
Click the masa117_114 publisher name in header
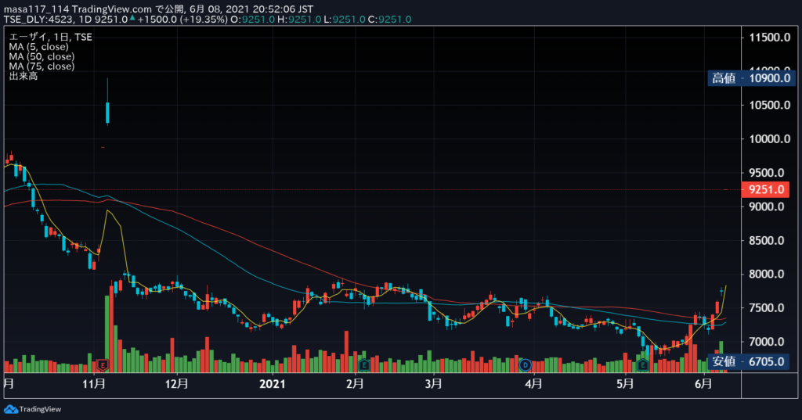36,9
